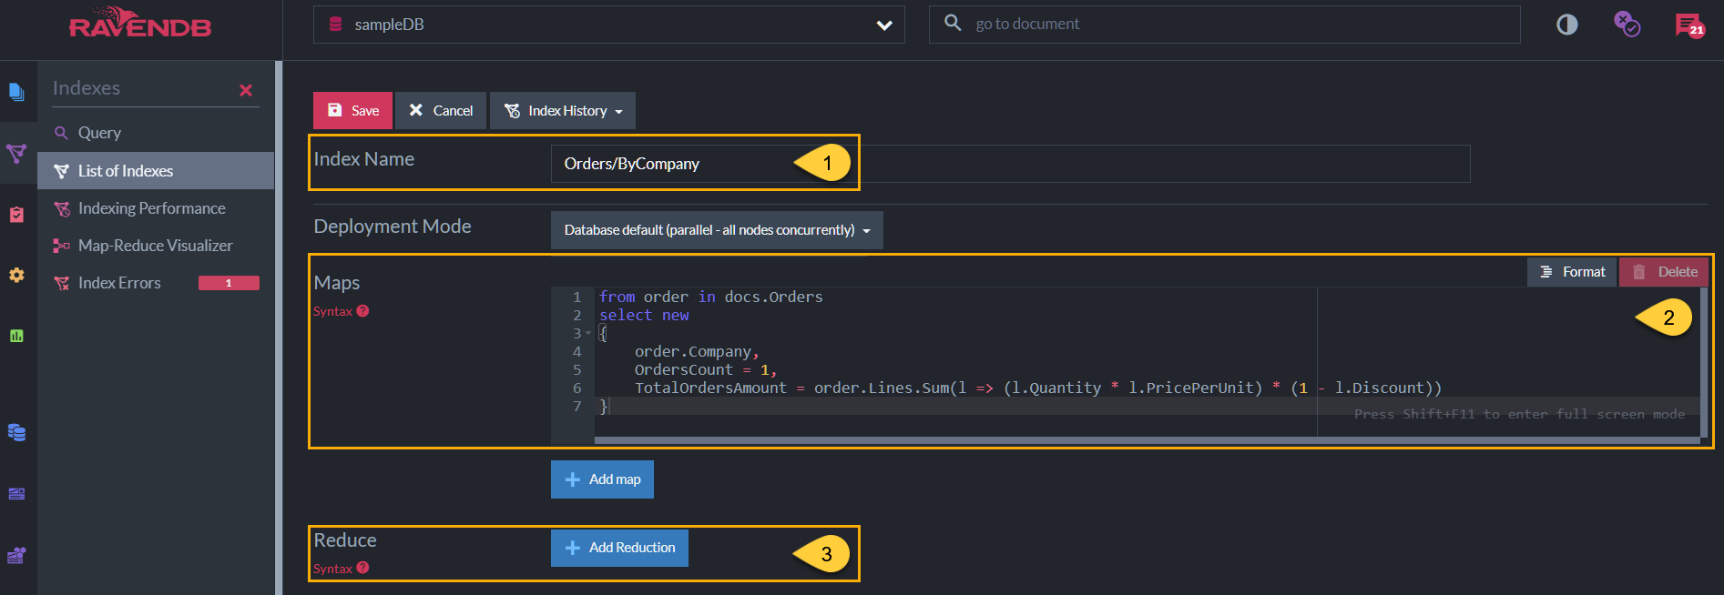Open the Maps Syntax help icon

(362, 311)
